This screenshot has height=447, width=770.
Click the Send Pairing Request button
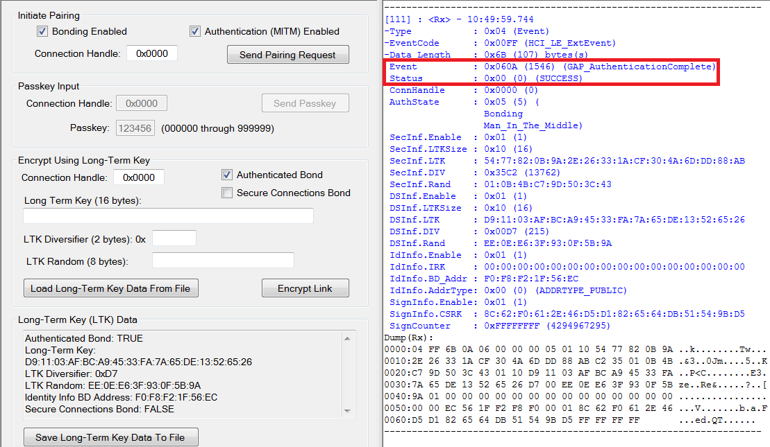pyautogui.click(x=287, y=55)
